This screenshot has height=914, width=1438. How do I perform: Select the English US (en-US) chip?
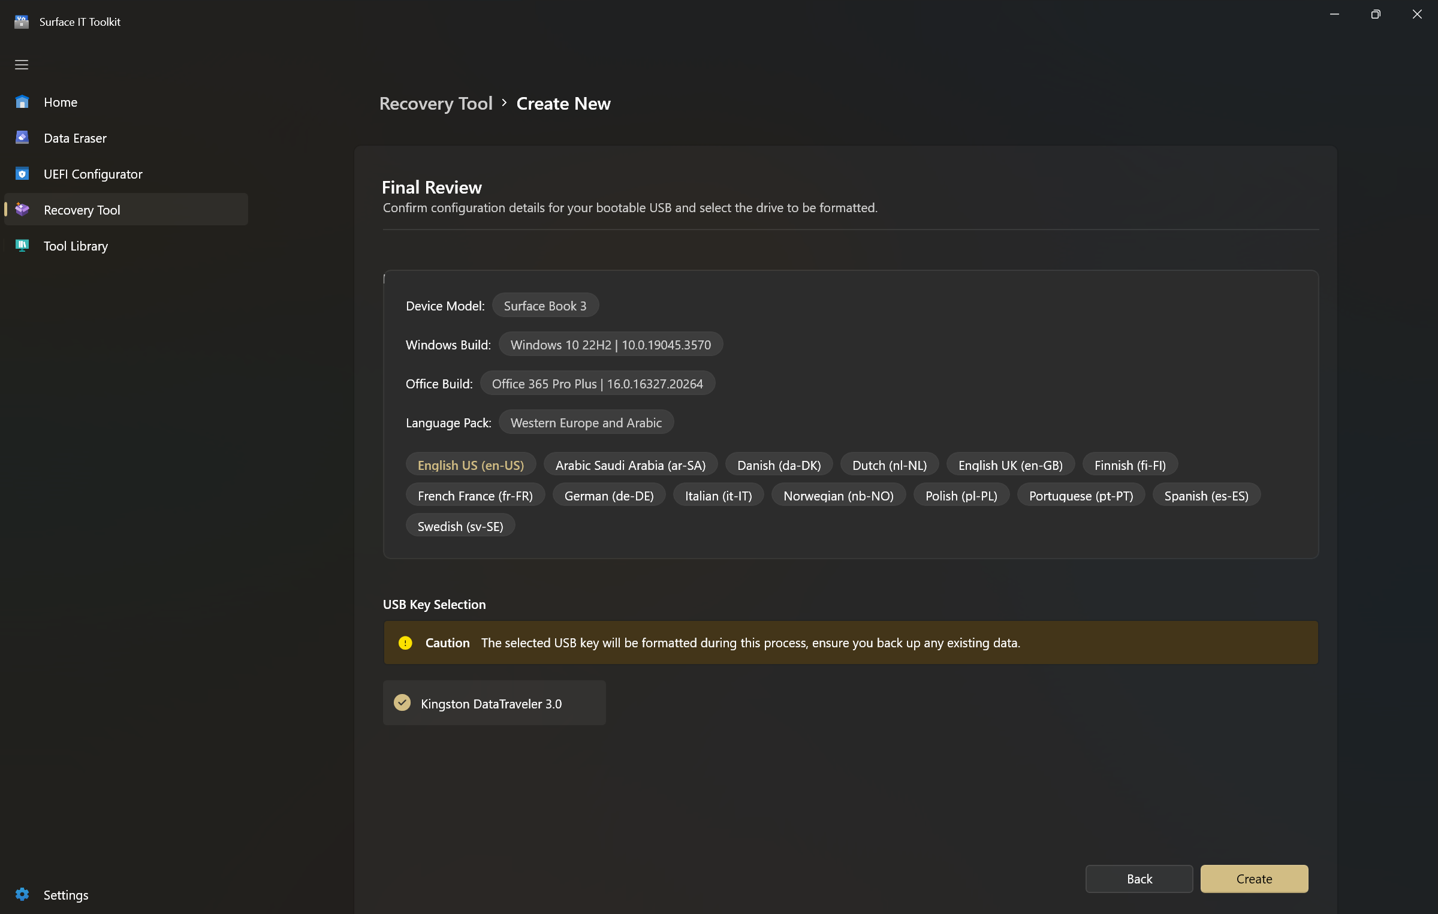(x=471, y=465)
